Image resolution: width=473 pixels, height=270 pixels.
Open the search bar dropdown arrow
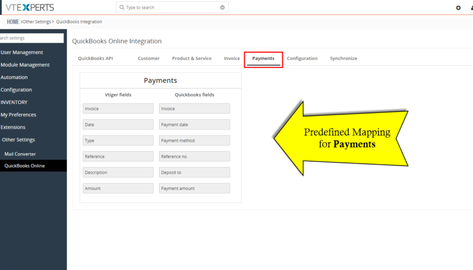click(223, 8)
